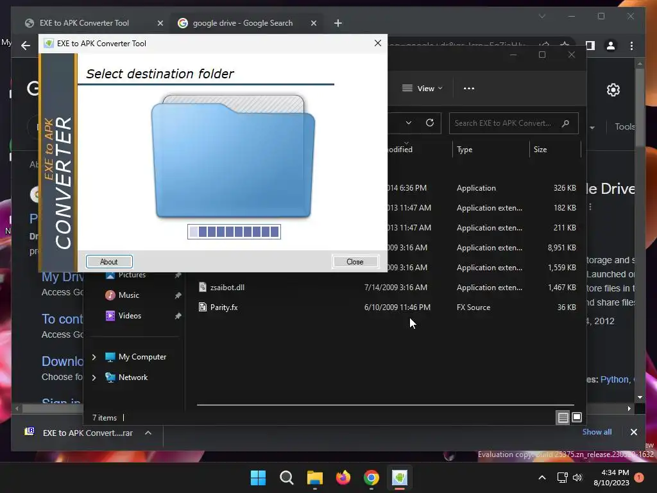657x493 pixels.
Task: Select Network in navigation pane
Action: point(133,377)
